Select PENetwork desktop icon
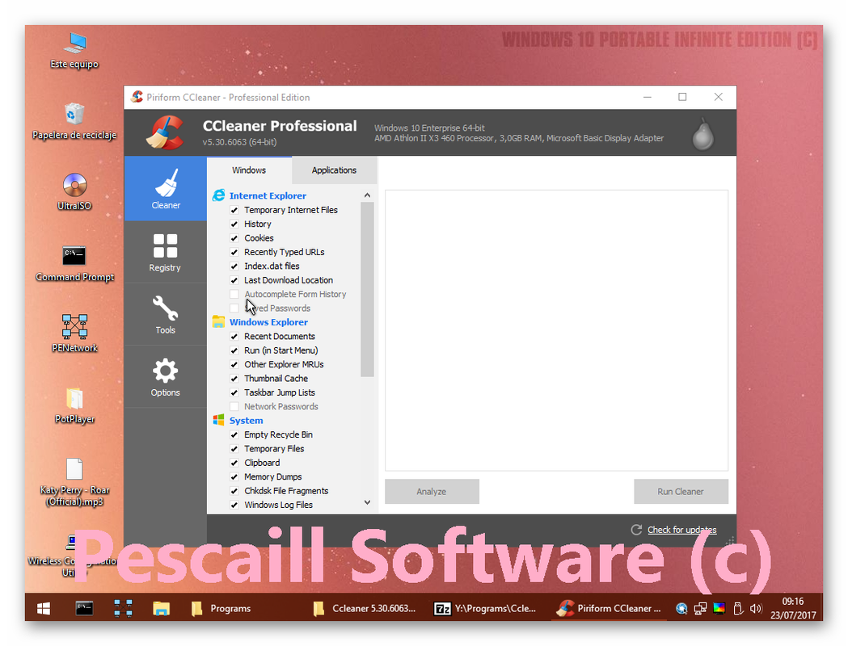This screenshot has height=646, width=848. click(74, 334)
